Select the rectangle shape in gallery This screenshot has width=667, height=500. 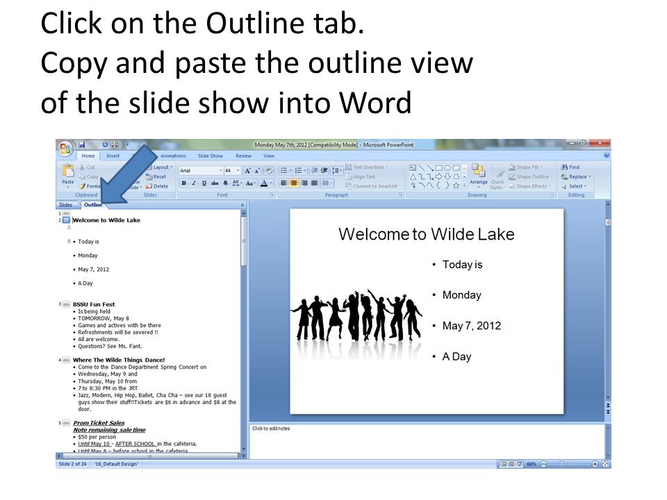[x=439, y=167]
